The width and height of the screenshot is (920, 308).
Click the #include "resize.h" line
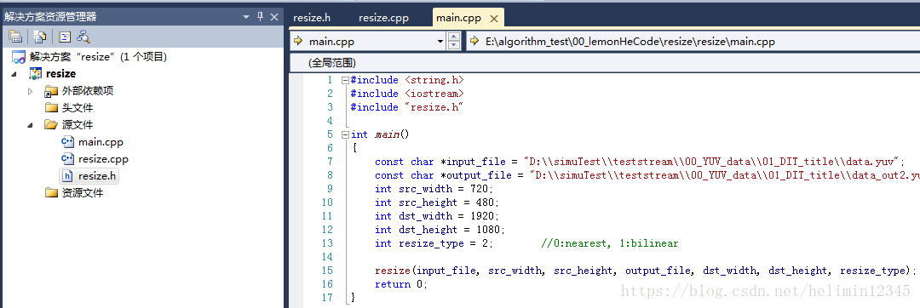coord(407,107)
